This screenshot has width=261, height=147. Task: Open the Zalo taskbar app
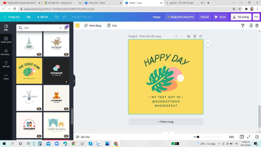[x=99, y=143]
